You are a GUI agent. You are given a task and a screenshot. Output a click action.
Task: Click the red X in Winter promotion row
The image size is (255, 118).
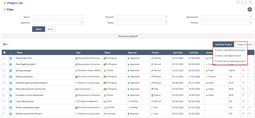(x=243, y=77)
